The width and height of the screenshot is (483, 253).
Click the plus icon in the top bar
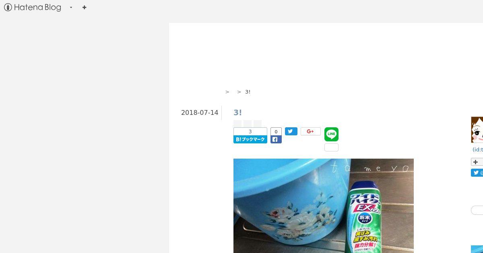84,7
